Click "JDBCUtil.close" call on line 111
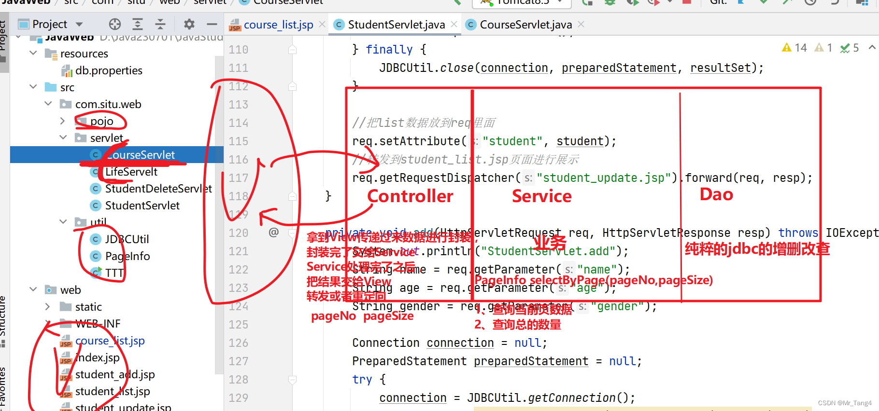The image size is (879, 411). [426, 68]
